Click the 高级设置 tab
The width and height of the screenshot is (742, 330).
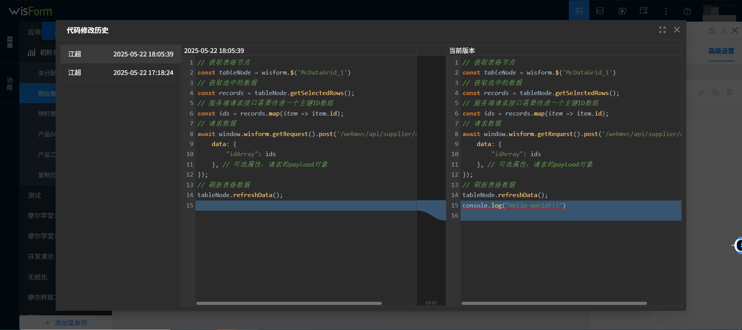(x=721, y=51)
